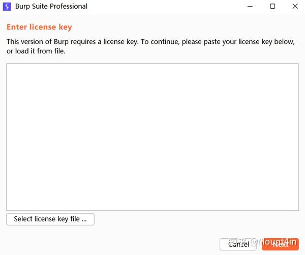This screenshot has height=255, width=305.
Task: Click the Burp Suite Professional title text
Action: (51, 7)
